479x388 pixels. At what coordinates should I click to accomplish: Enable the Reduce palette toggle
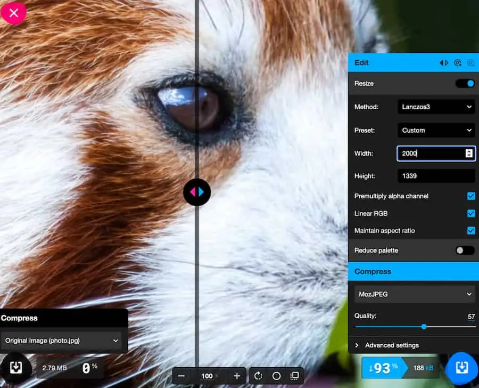click(465, 250)
